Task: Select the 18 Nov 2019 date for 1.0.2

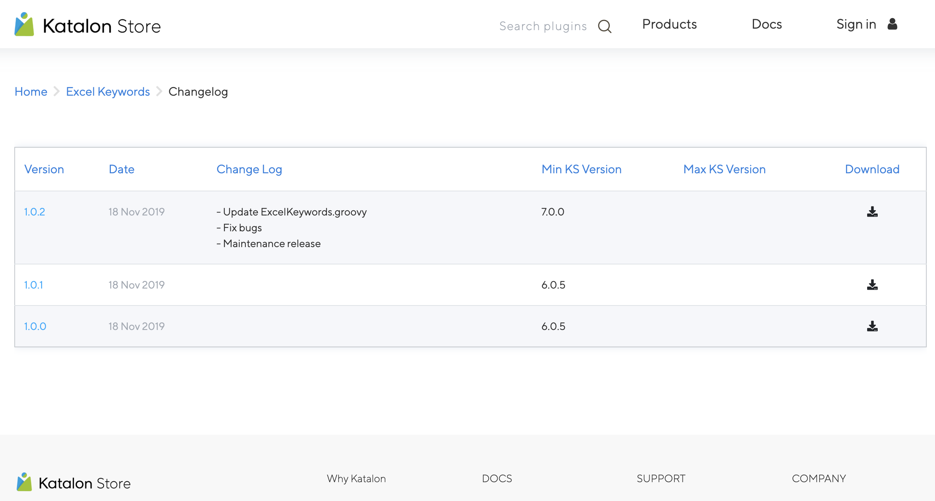Action: (x=136, y=212)
